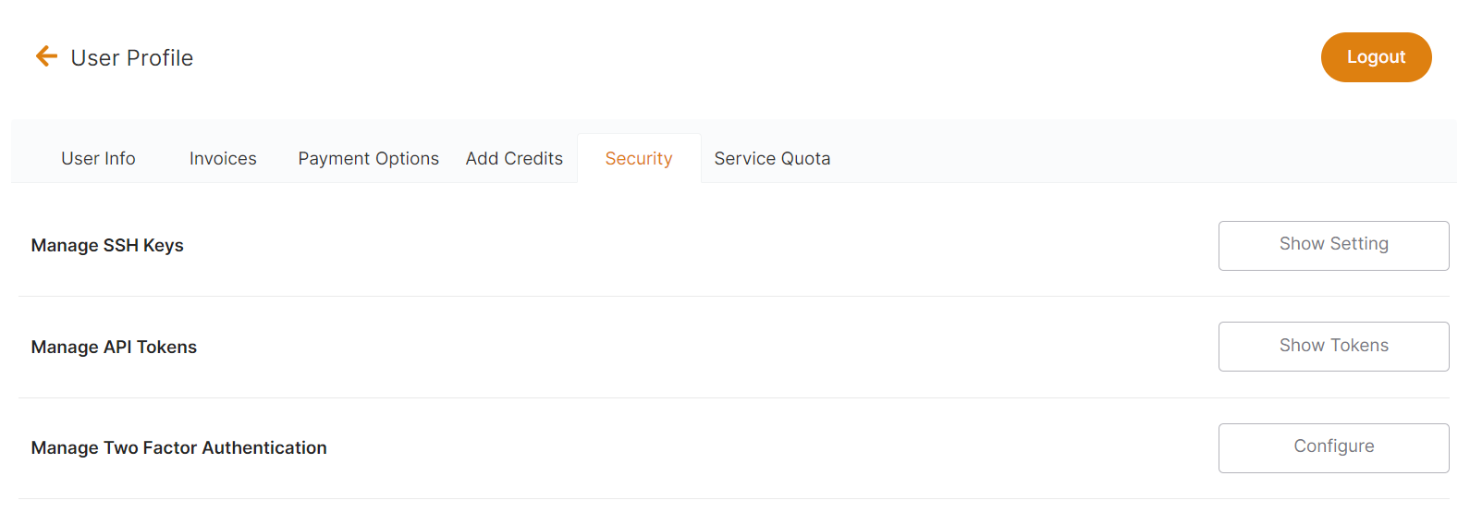The image size is (1470, 525).
Task: Click Manage Two Factor Authentication text
Action: pos(178,448)
